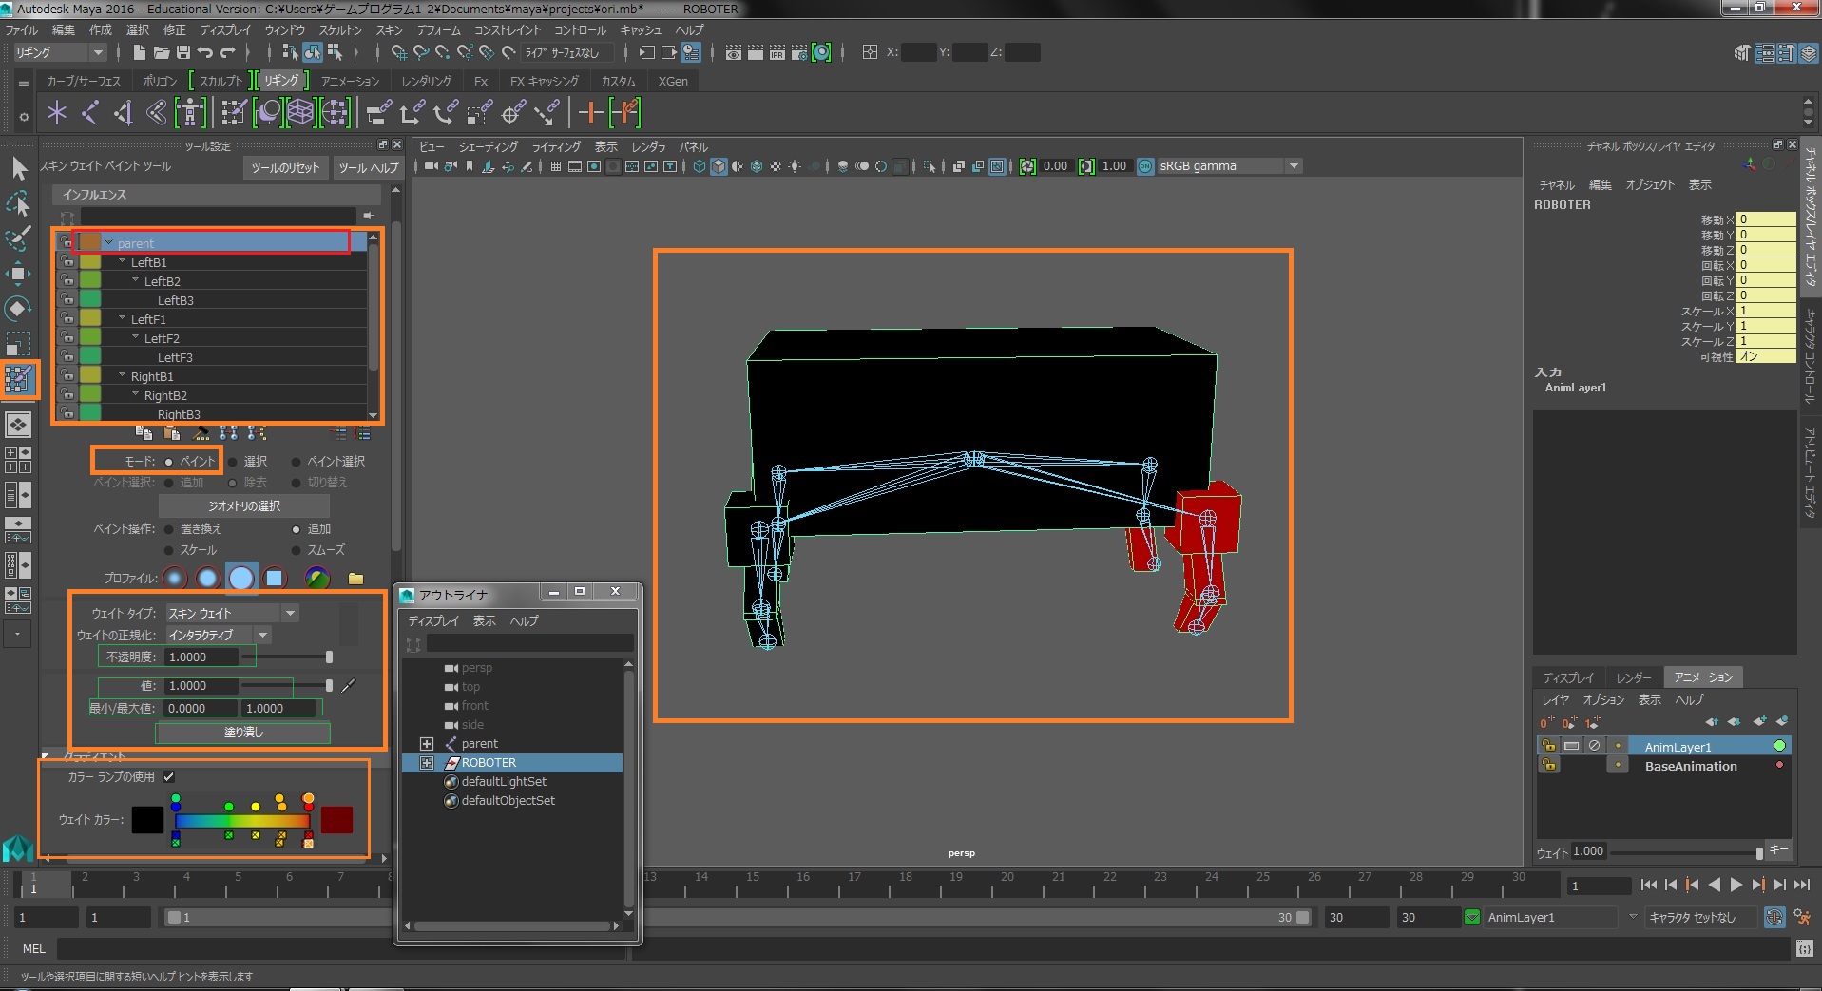Select the arrow Select tool in toolbox
The image size is (1822, 991).
[18, 169]
